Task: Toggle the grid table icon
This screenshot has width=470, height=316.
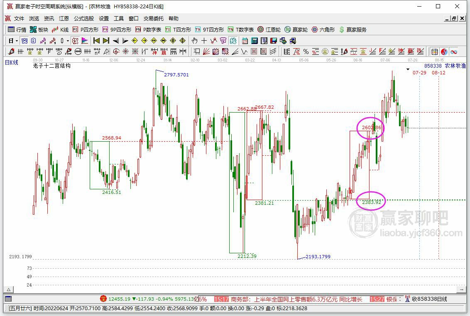Action: click(435, 51)
